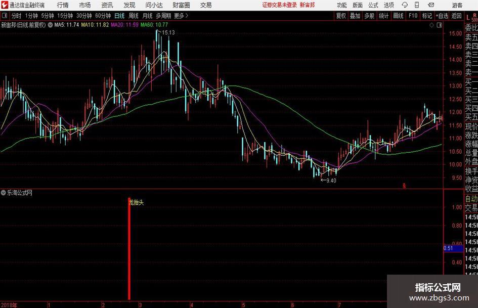Screen dimensions: 478x308
Task: Click the red L label in side panel
Action: tap(468, 18)
